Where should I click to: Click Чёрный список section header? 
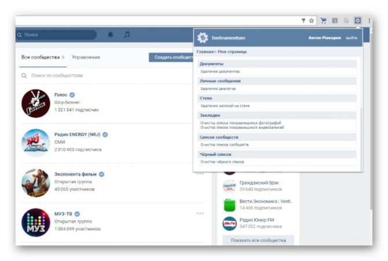coord(277,154)
